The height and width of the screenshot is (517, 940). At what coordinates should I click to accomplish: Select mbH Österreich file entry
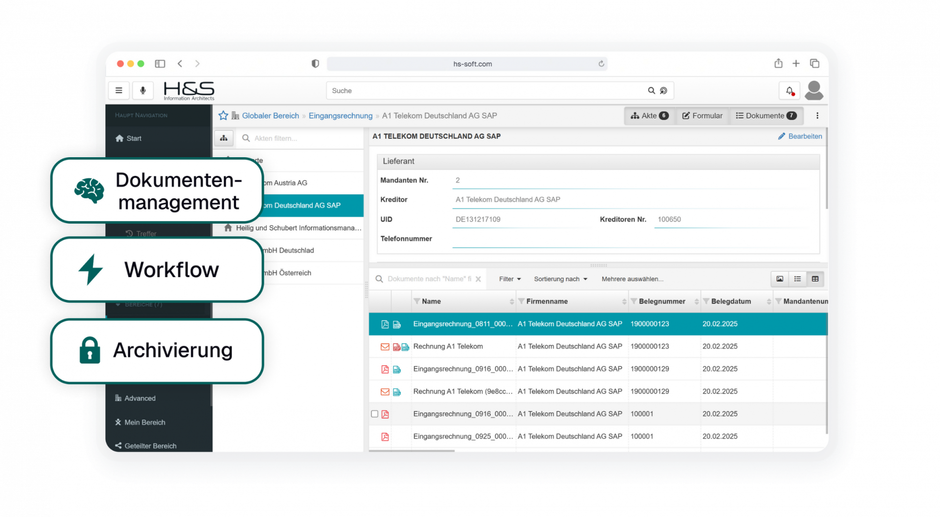click(289, 273)
